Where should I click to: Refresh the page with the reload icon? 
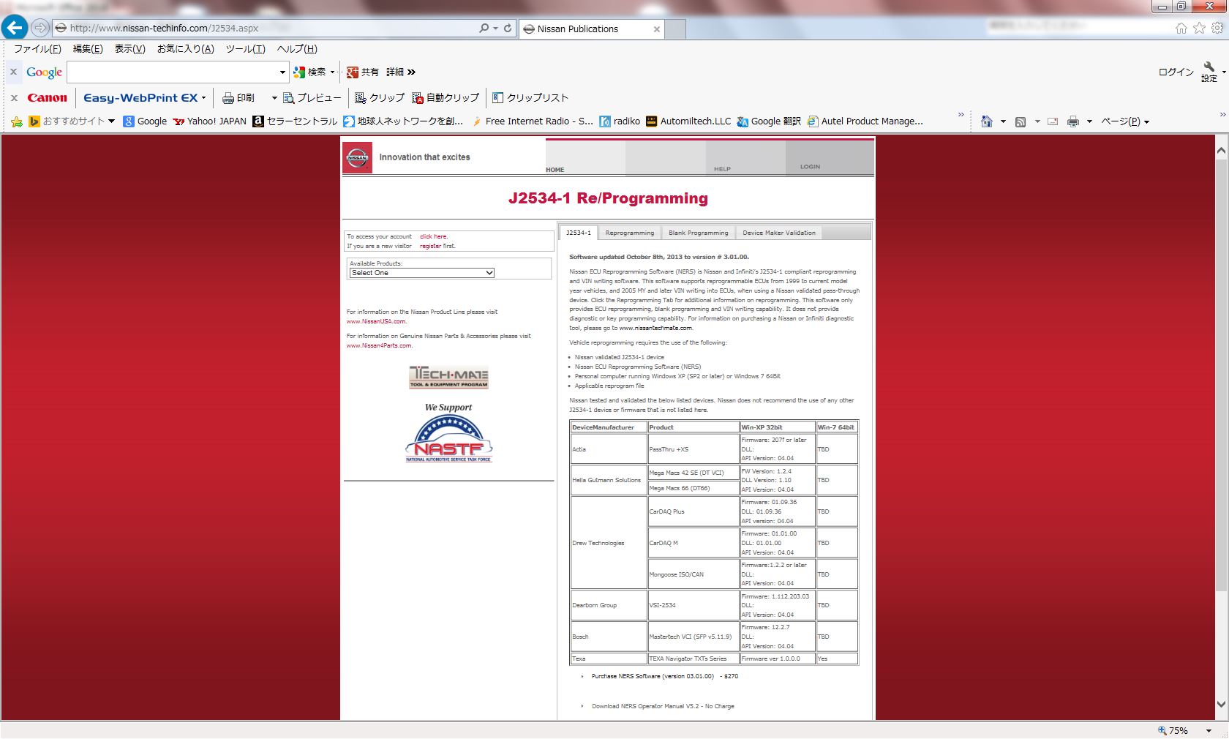508,29
